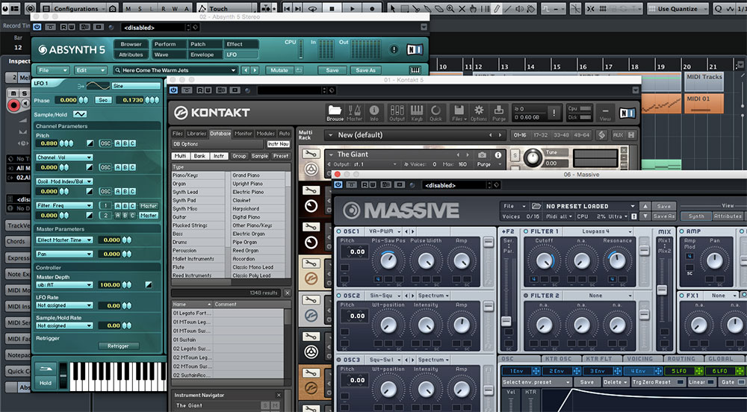Click the Kontakt NI logo
The width and height of the screenshot is (747, 412).
point(627,113)
